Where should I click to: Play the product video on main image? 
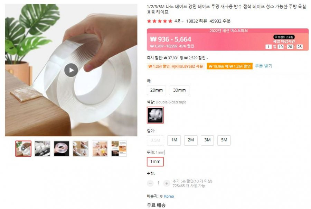71,70
